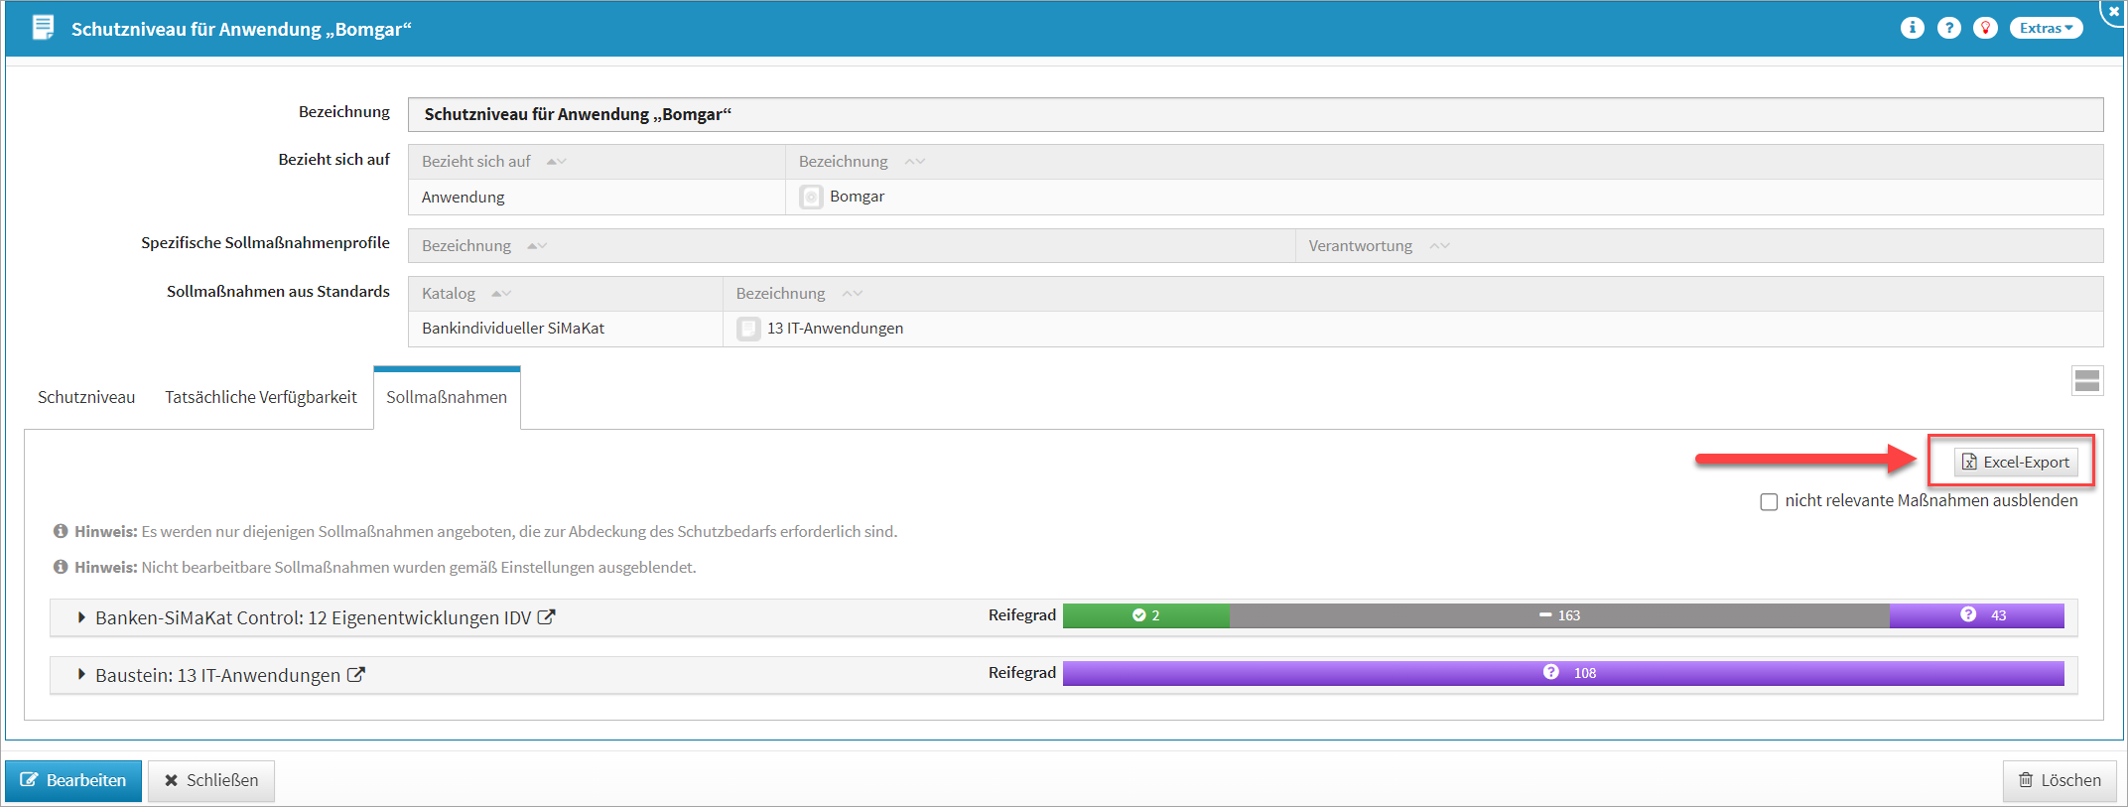Expand Banken-SiMaKat Control 12 Eigenentwicklungen row
2128x807 pixels.
tap(81, 617)
